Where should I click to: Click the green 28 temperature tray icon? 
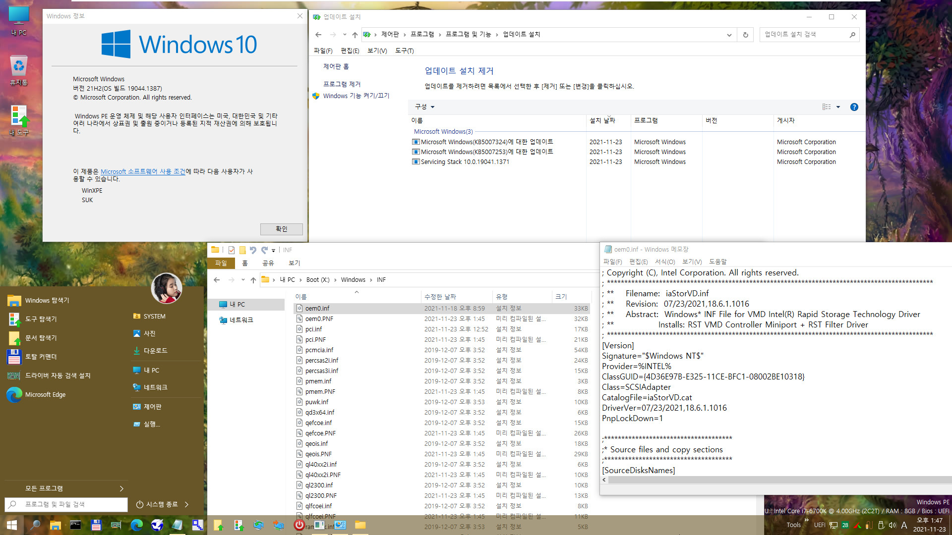tap(845, 525)
